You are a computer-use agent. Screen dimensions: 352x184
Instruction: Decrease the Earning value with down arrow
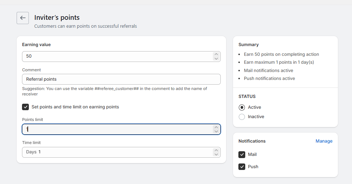216,59
